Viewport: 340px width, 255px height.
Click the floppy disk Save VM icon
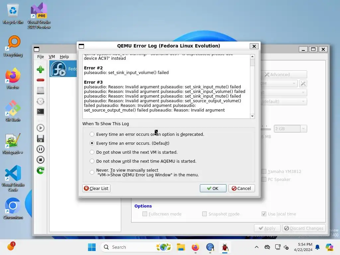pyautogui.click(x=40, y=138)
